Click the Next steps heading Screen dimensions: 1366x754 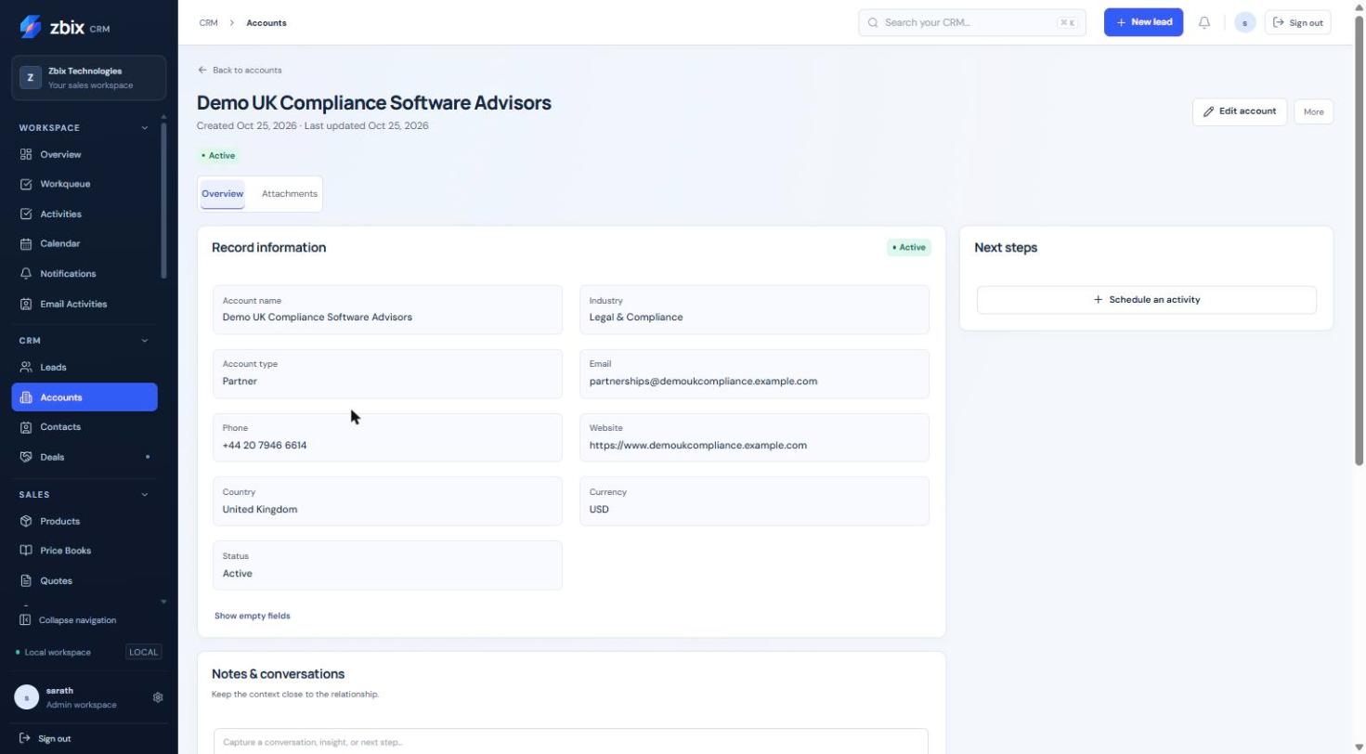pos(1006,247)
